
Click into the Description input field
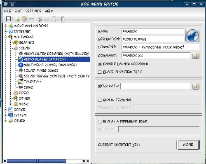point(152,39)
